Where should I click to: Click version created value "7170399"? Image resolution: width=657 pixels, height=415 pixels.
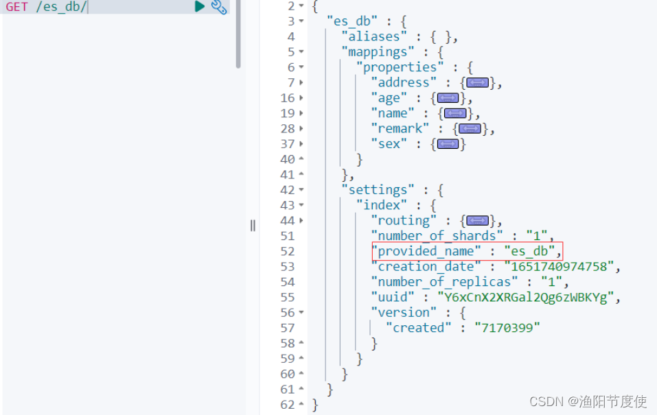point(507,329)
